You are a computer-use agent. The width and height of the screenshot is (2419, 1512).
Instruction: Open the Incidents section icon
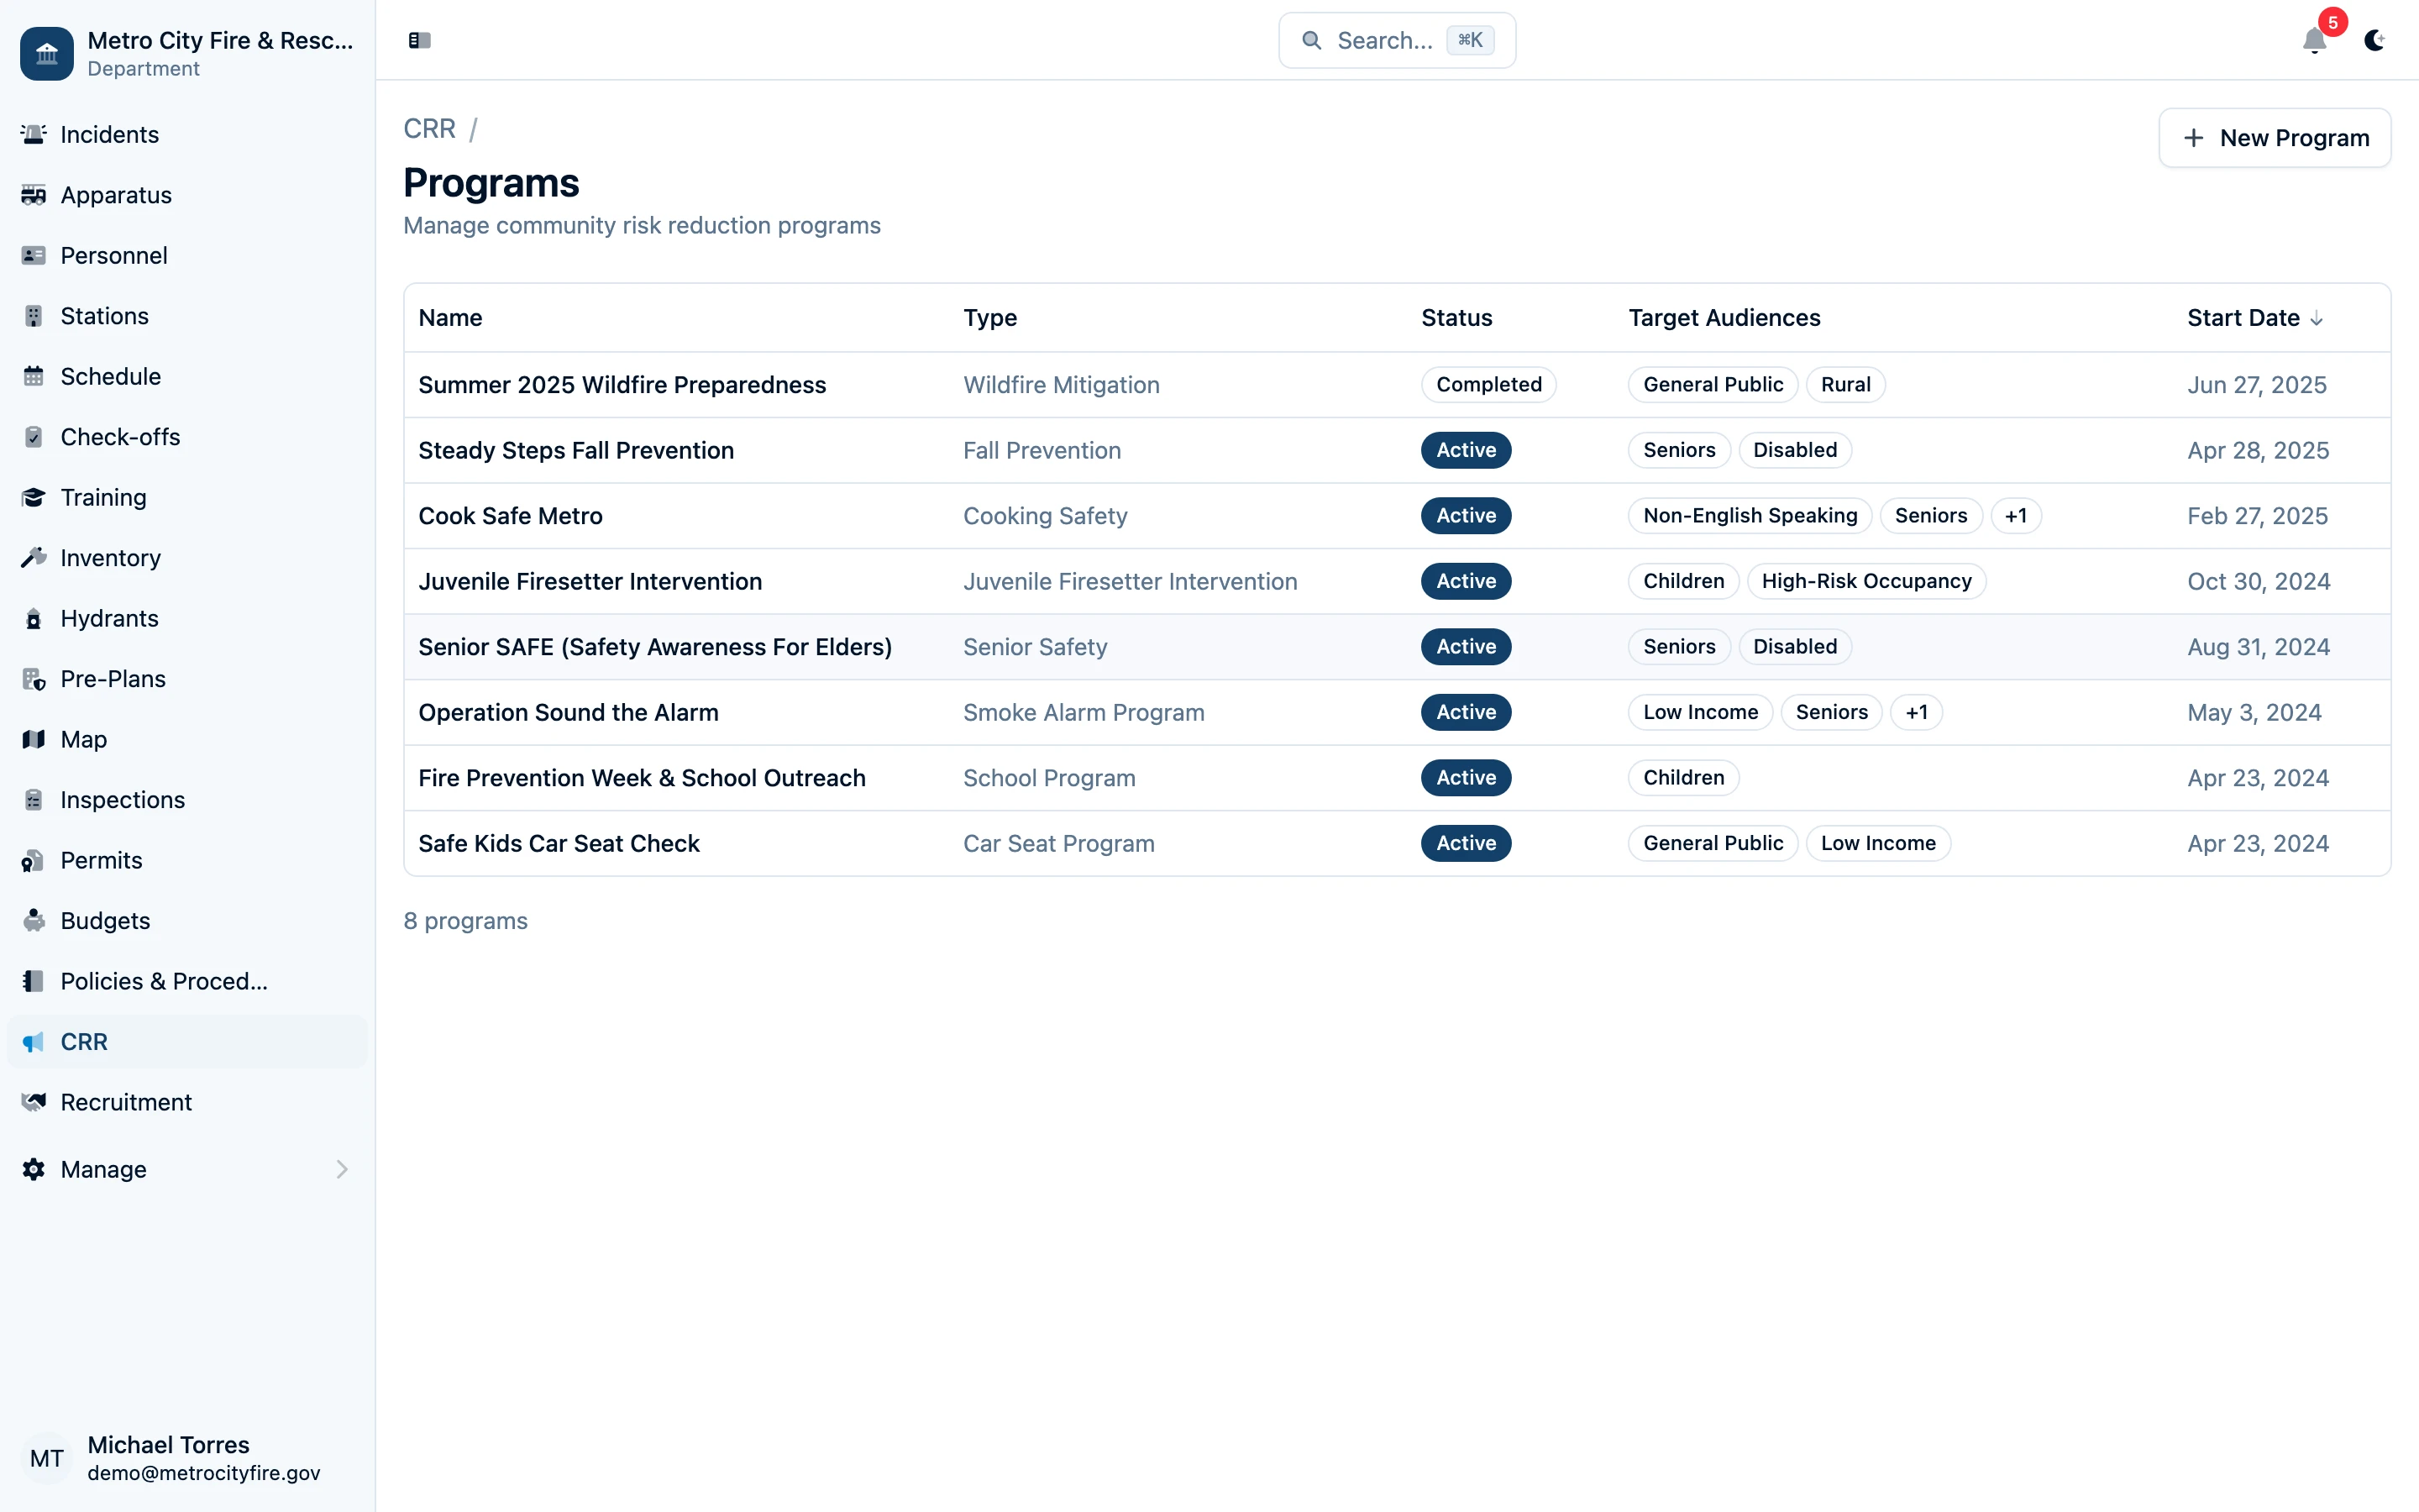coord(34,134)
